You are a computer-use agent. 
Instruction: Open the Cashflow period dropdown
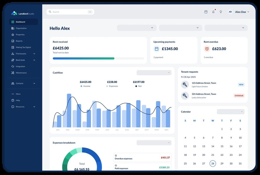154,73
